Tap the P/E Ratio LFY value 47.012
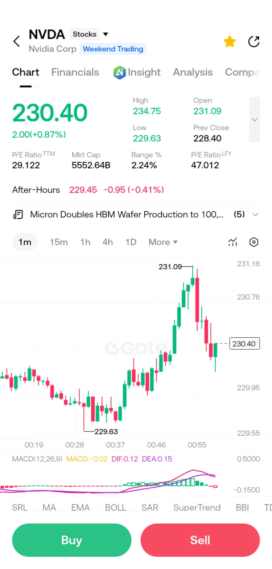This screenshot has height=569, width=272. click(x=205, y=166)
